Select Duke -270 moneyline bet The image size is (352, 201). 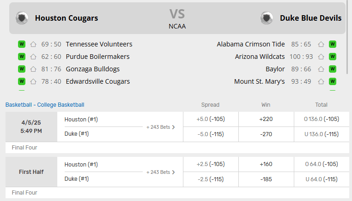coord(266,134)
